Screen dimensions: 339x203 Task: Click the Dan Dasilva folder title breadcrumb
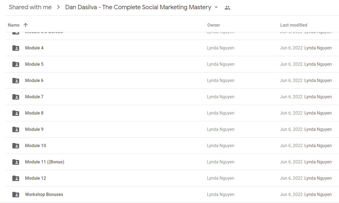pos(138,7)
